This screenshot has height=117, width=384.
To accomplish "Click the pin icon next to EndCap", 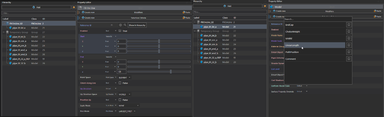I will click(x=349, y=25).
